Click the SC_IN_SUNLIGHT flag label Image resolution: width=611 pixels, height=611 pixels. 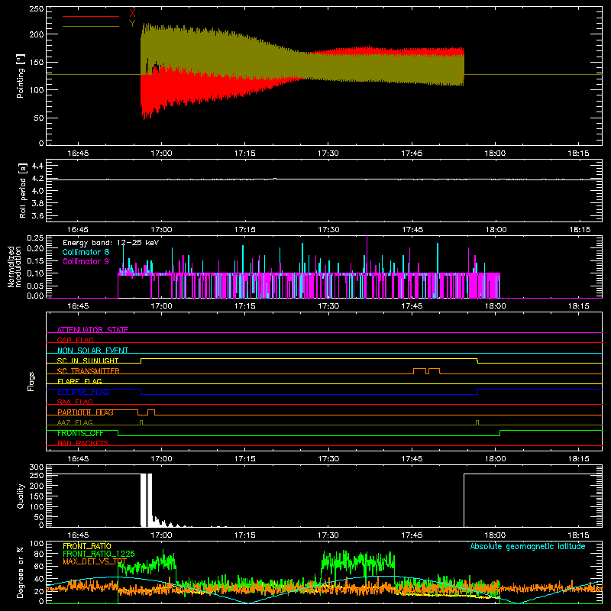pyautogui.click(x=88, y=360)
